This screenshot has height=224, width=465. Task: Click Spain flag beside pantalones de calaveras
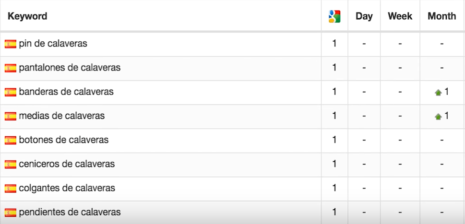[11, 68]
